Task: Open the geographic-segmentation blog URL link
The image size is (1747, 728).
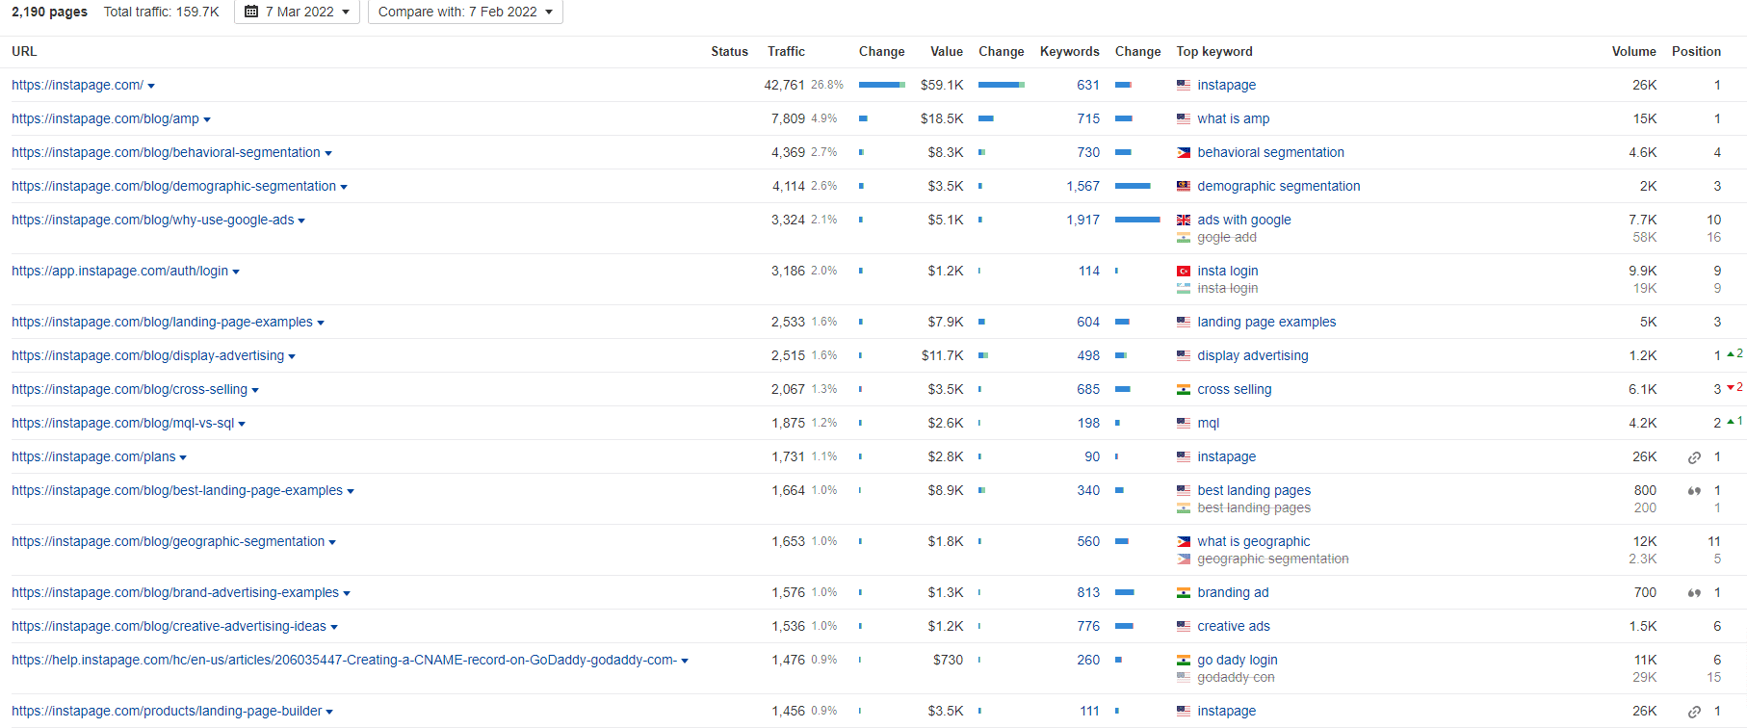Action: pyautogui.click(x=168, y=541)
